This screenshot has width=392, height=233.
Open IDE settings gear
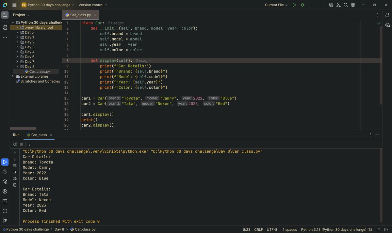tap(353, 5)
